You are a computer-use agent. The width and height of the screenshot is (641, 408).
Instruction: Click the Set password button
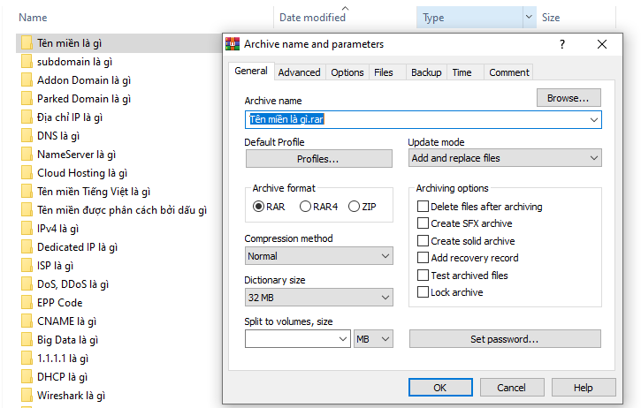point(505,339)
